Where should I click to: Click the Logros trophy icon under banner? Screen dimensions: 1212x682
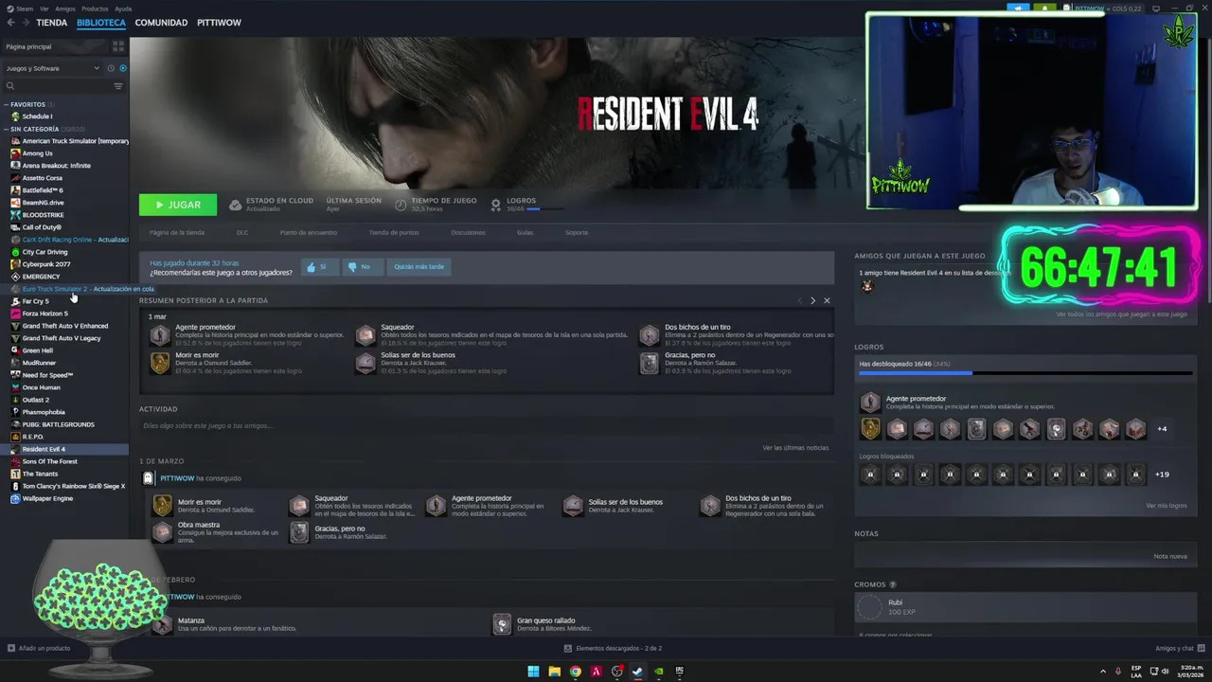point(496,205)
